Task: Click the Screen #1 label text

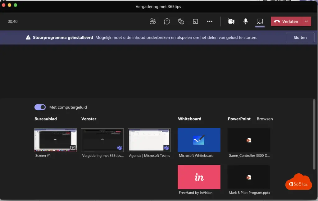Action: point(43,156)
